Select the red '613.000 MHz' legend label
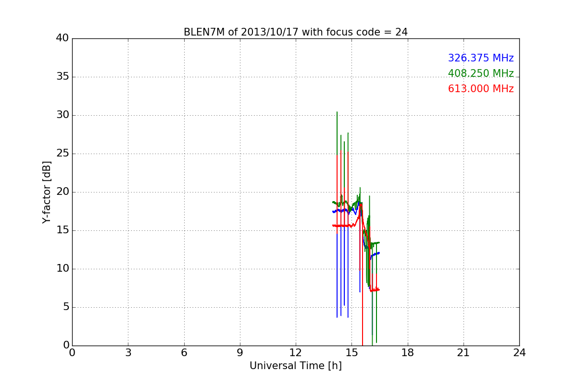The width and height of the screenshot is (577, 384). pos(481,89)
